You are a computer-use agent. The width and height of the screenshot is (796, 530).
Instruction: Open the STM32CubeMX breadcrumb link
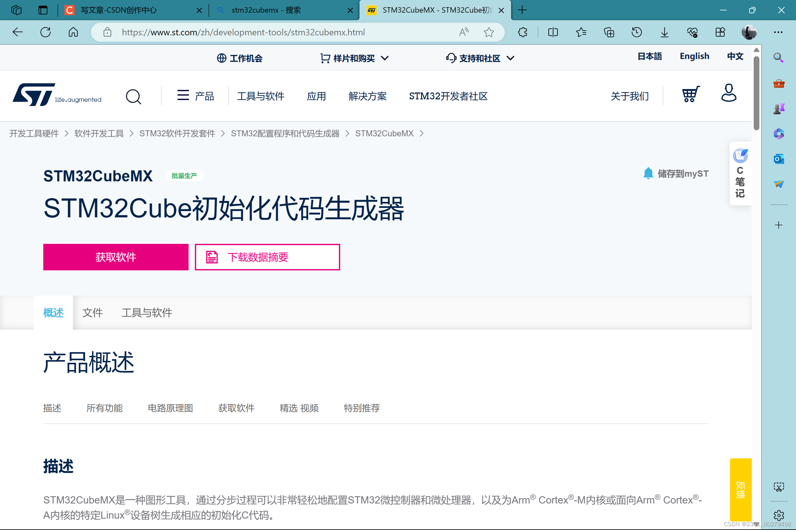[x=384, y=133]
